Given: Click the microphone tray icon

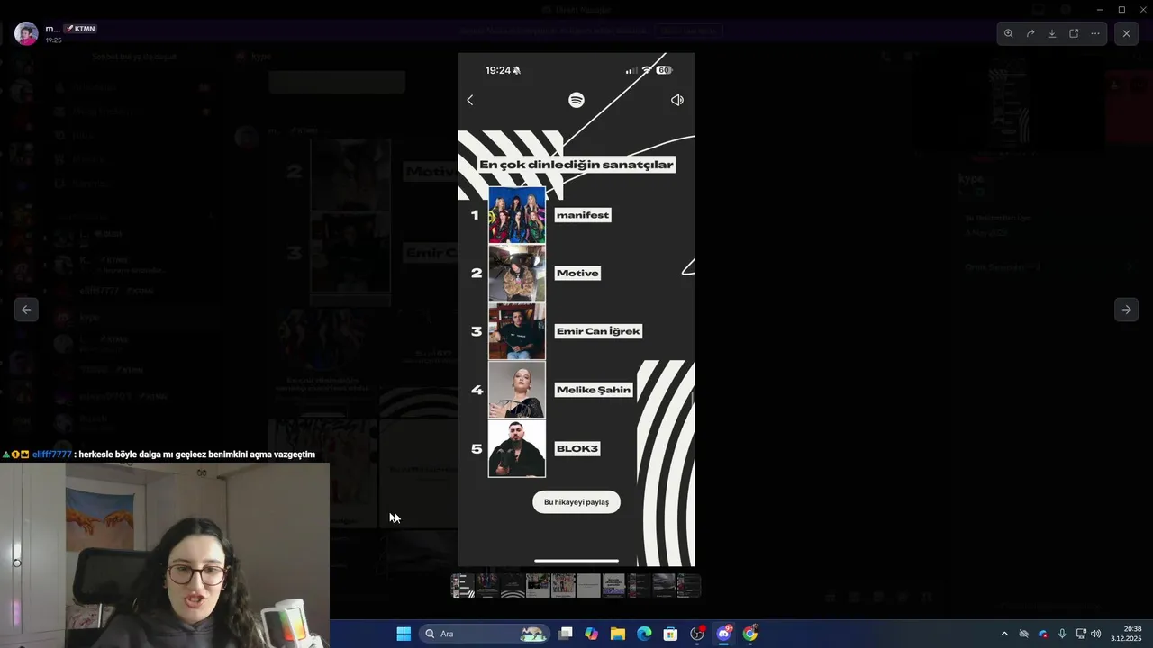Looking at the screenshot, I should pyautogui.click(x=1062, y=634).
